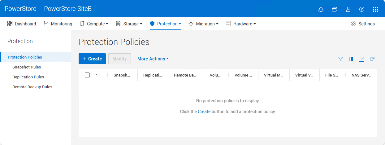Click the Create link in the empty message
The height and width of the screenshot is (145, 385).
click(x=204, y=112)
